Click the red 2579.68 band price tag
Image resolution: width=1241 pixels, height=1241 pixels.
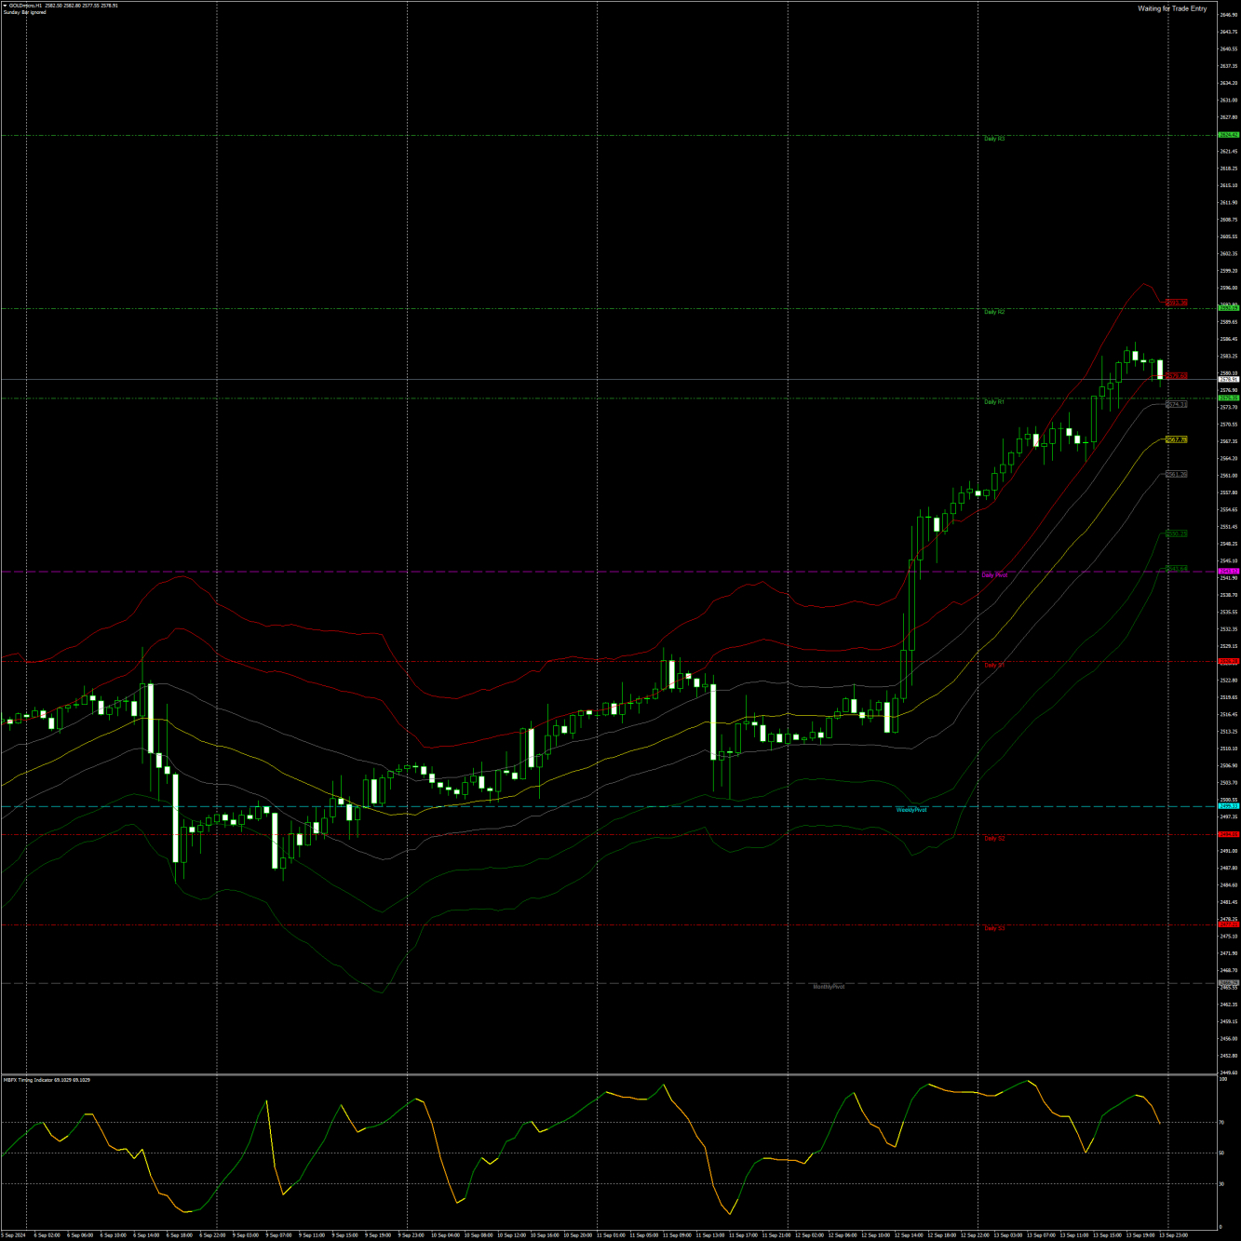(x=1177, y=376)
